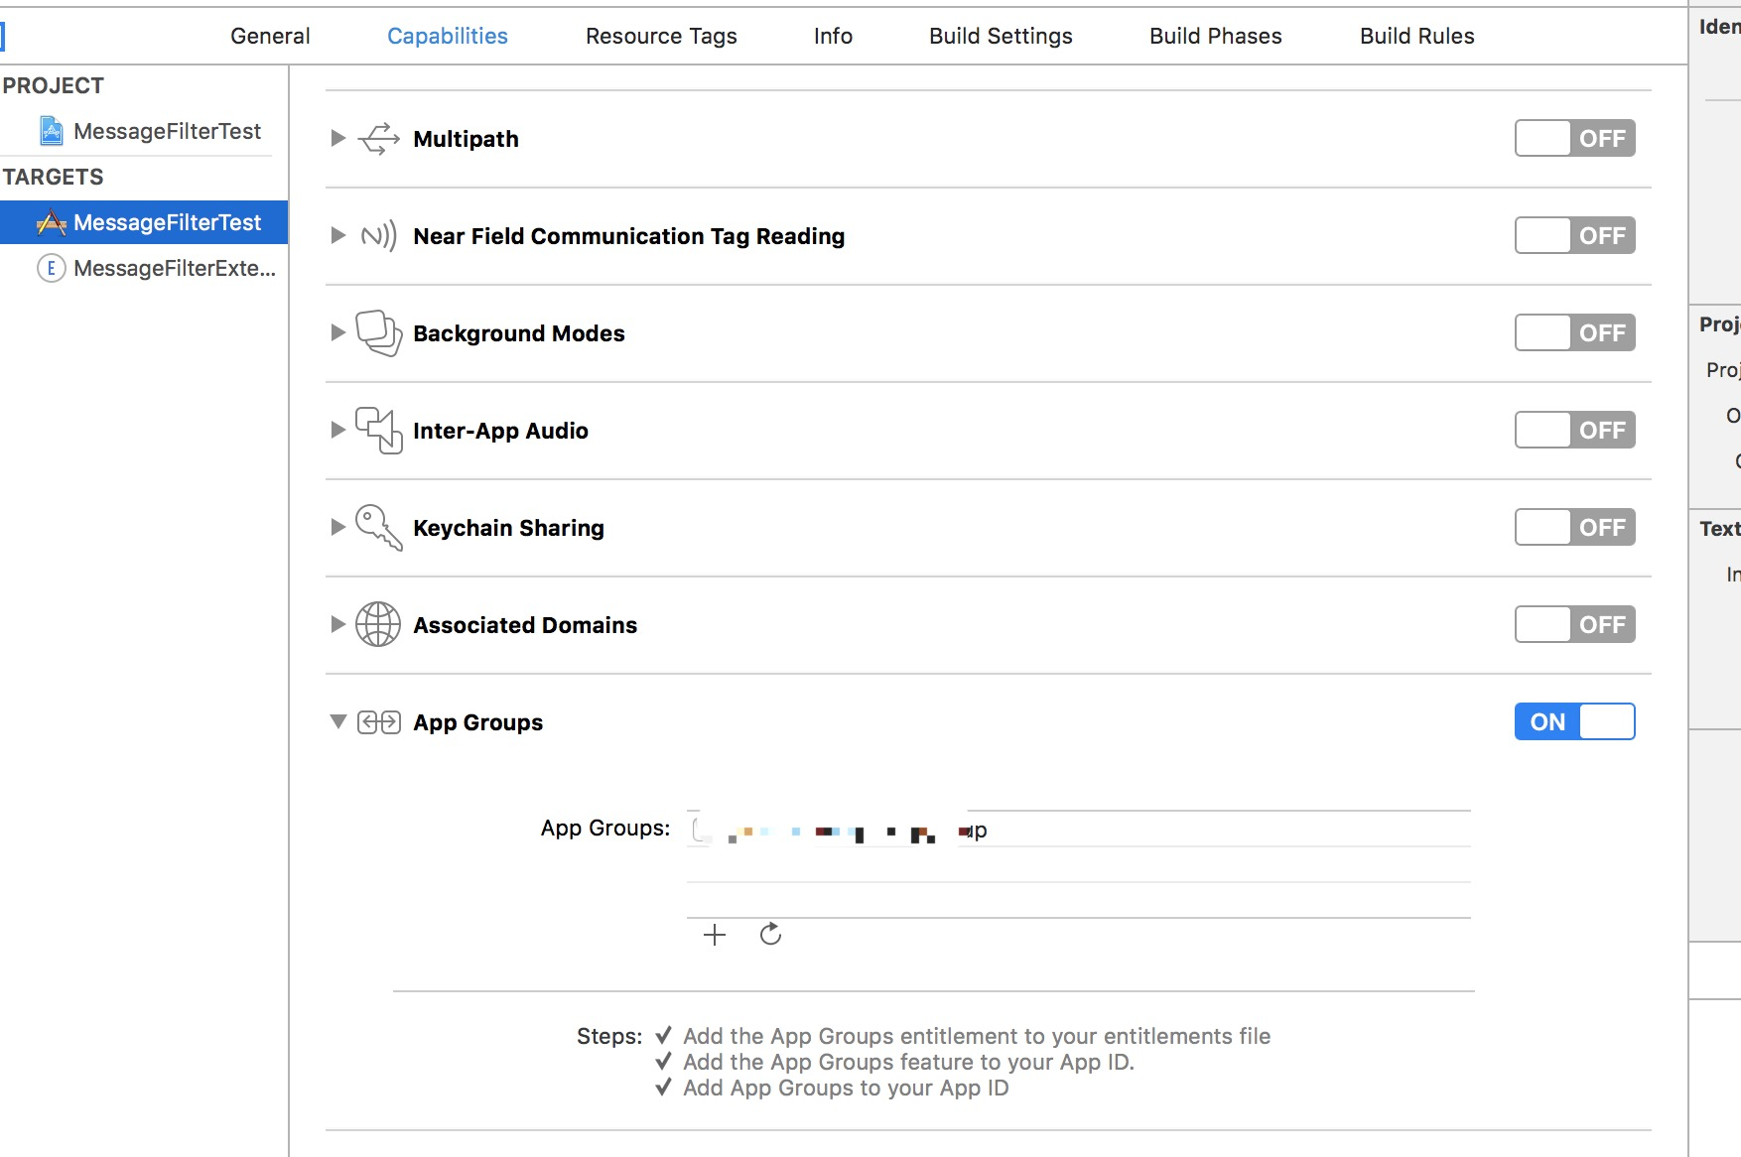Click the Keychain Sharing key icon
This screenshot has width=1741, height=1157.
point(378,528)
